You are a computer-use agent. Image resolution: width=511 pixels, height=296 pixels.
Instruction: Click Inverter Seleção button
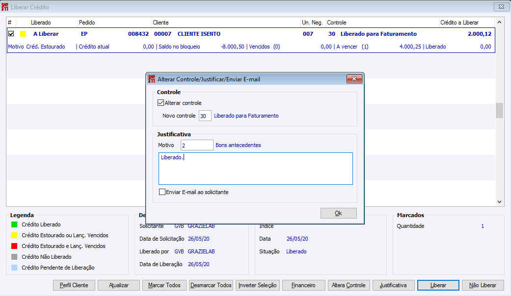[x=257, y=285]
